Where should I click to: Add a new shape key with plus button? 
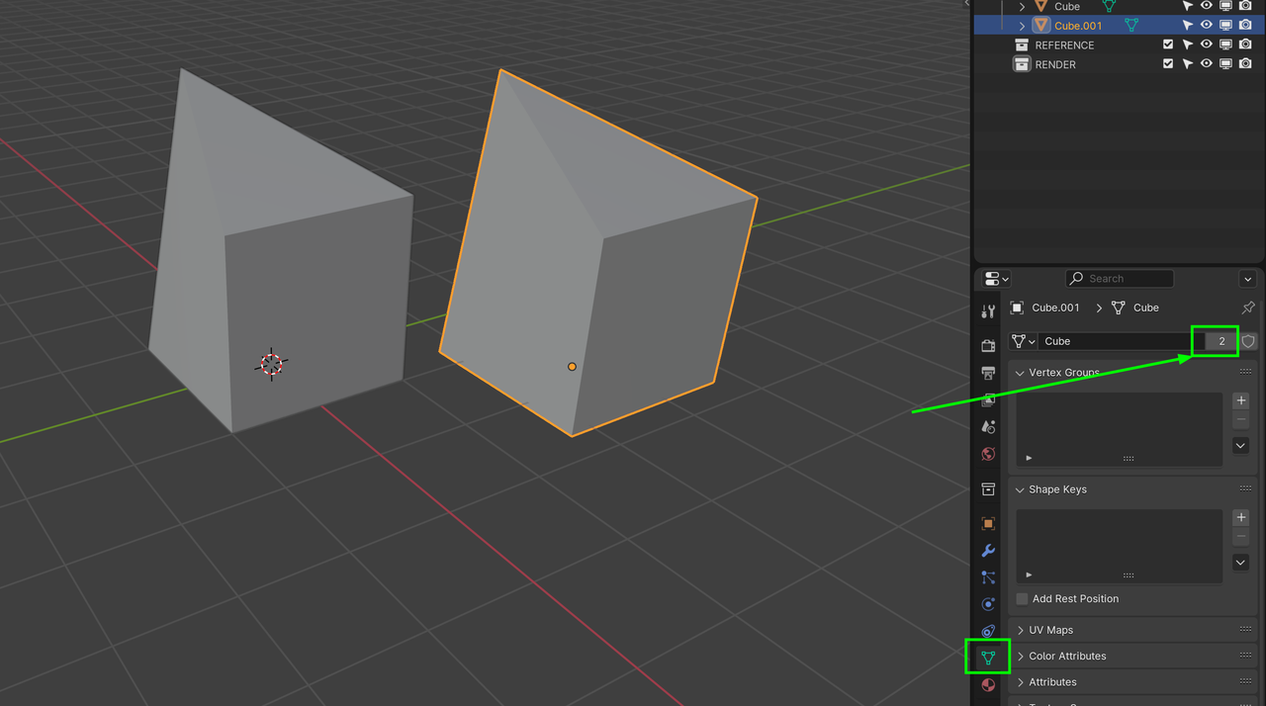pyautogui.click(x=1241, y=517)
